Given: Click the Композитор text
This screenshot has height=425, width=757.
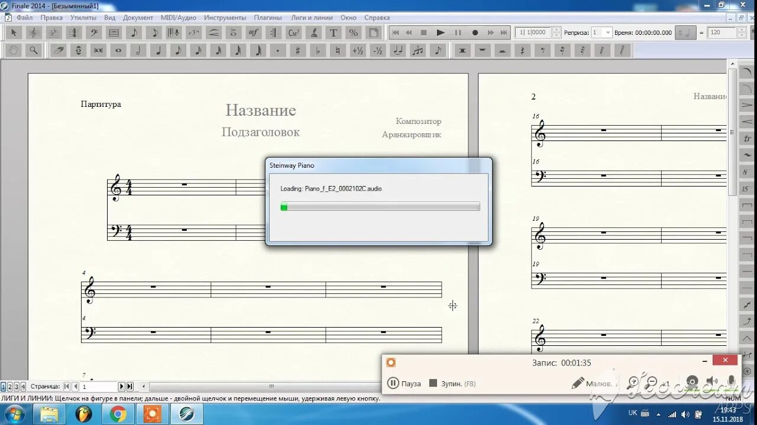Looking at the screenshot, I should tap(419, 121).
